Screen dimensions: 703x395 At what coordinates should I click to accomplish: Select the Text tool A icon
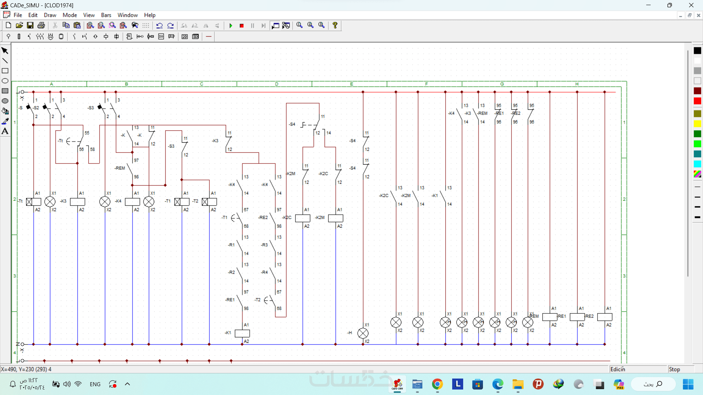[5, 131]
